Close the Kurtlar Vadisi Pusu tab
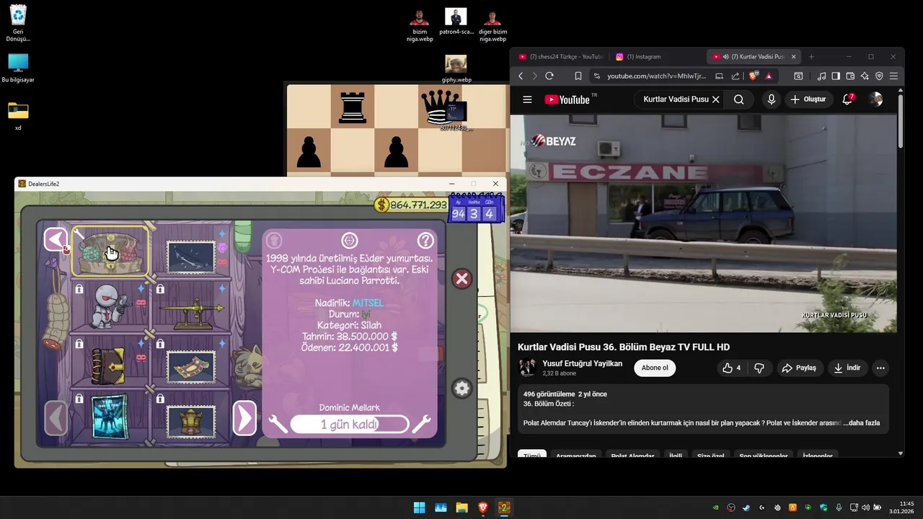Viewport: 923px width, 519px height. pos(794,56)
